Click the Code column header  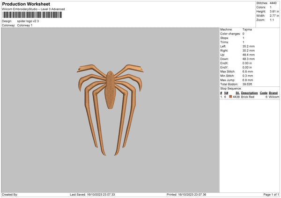pyautogui.click(x=263, y=93)
